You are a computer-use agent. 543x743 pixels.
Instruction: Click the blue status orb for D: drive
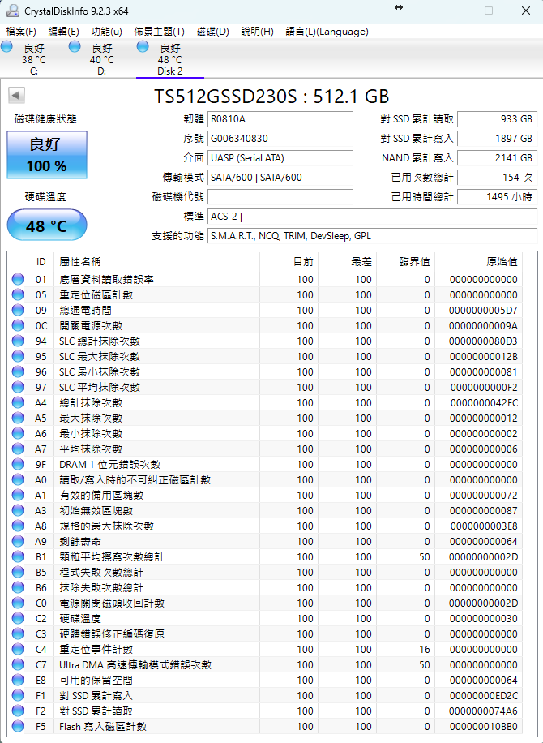click(75, 46)
